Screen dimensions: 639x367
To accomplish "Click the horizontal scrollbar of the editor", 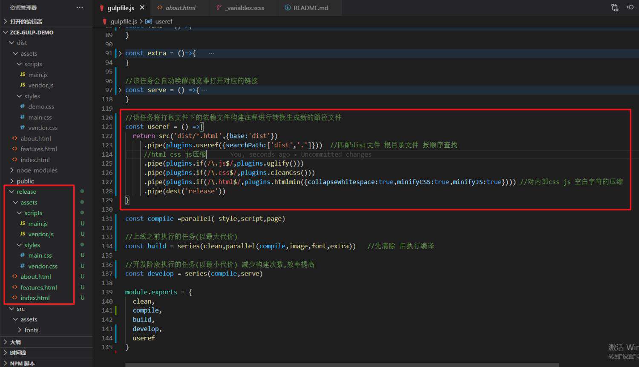I will point(342,365).
